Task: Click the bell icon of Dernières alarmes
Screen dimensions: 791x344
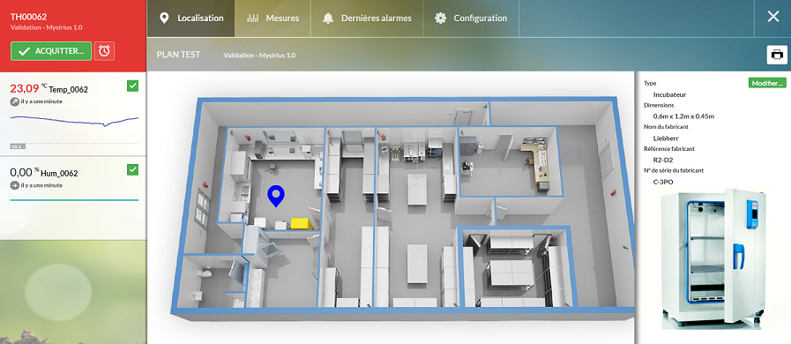Action: (x=328, y=19)
